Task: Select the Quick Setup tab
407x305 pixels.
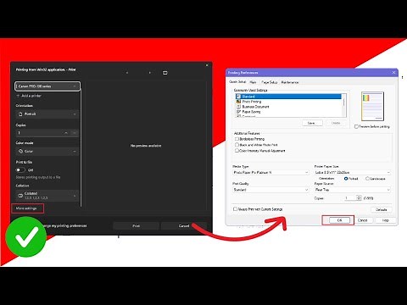Action: click(x=237, y=82)
